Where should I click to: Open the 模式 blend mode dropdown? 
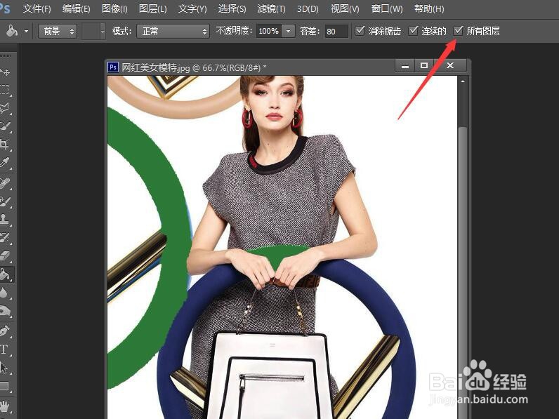173,32
